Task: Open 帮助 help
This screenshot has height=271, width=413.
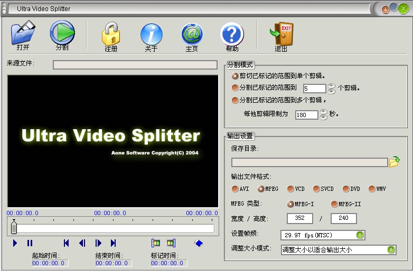Action: point(232,37)
